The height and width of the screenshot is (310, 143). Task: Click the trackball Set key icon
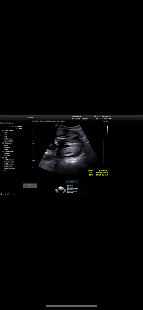(64, 191)
